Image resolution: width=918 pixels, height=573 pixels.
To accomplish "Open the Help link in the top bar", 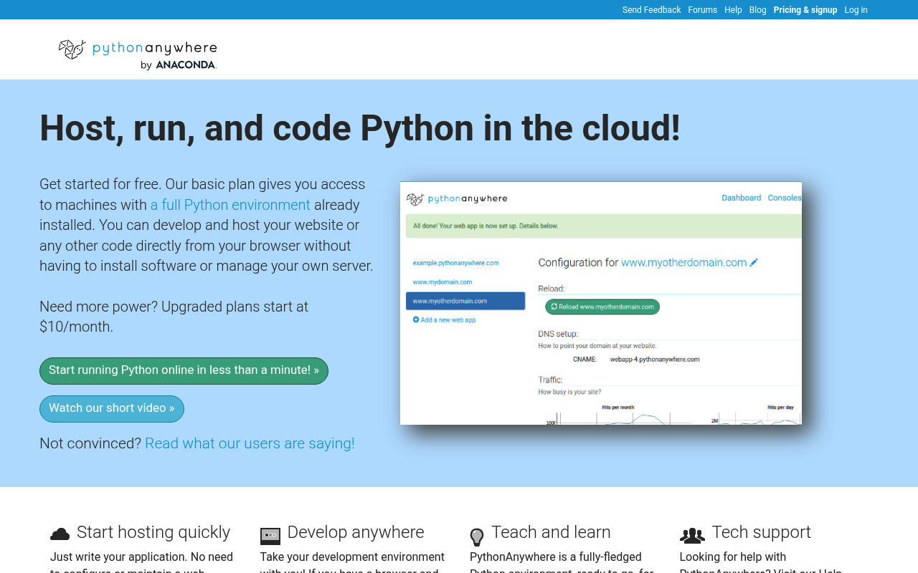I will 733,10.
